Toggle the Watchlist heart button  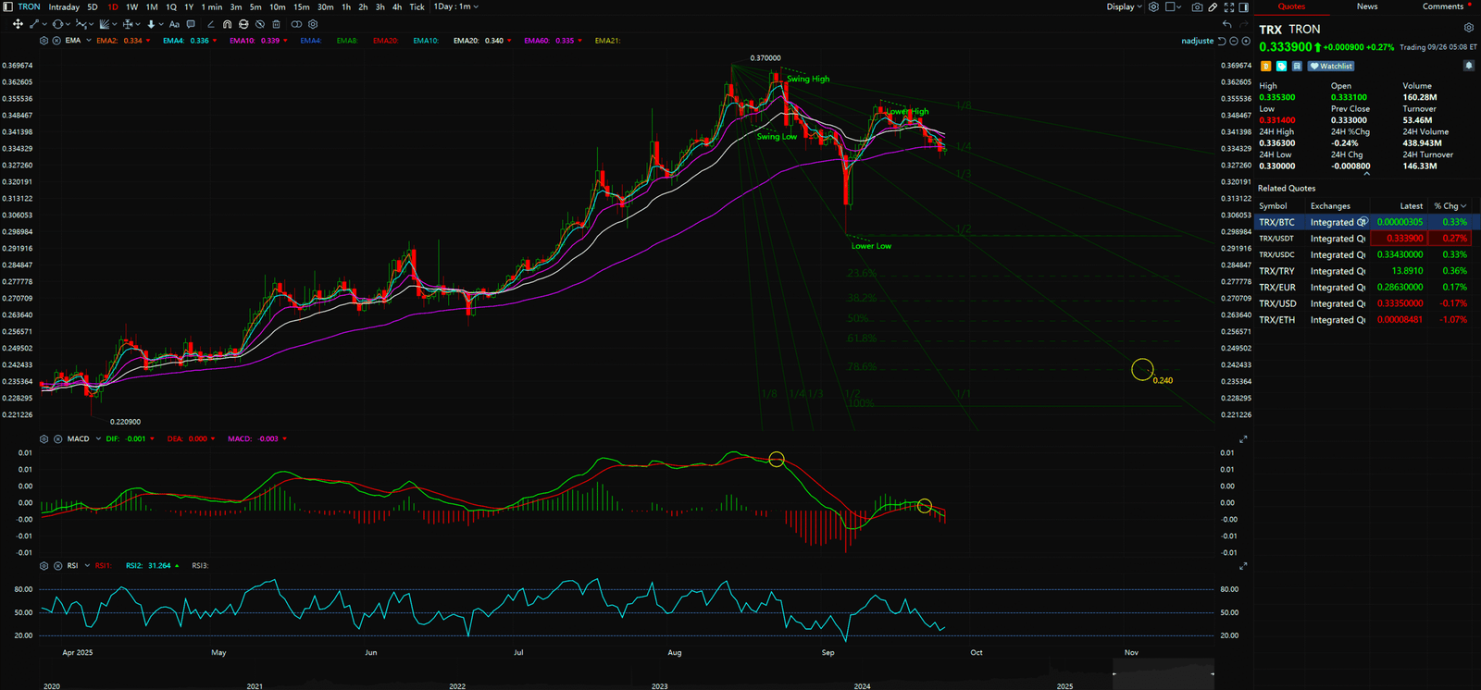pyautogui.click(x=1331, y=66)
